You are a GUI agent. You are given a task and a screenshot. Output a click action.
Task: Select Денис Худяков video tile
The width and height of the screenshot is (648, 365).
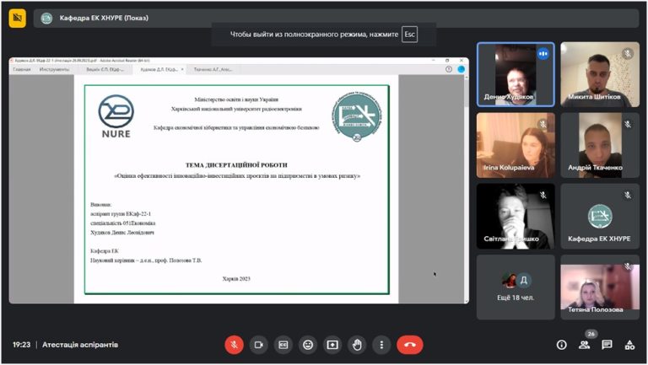[516, 74]
